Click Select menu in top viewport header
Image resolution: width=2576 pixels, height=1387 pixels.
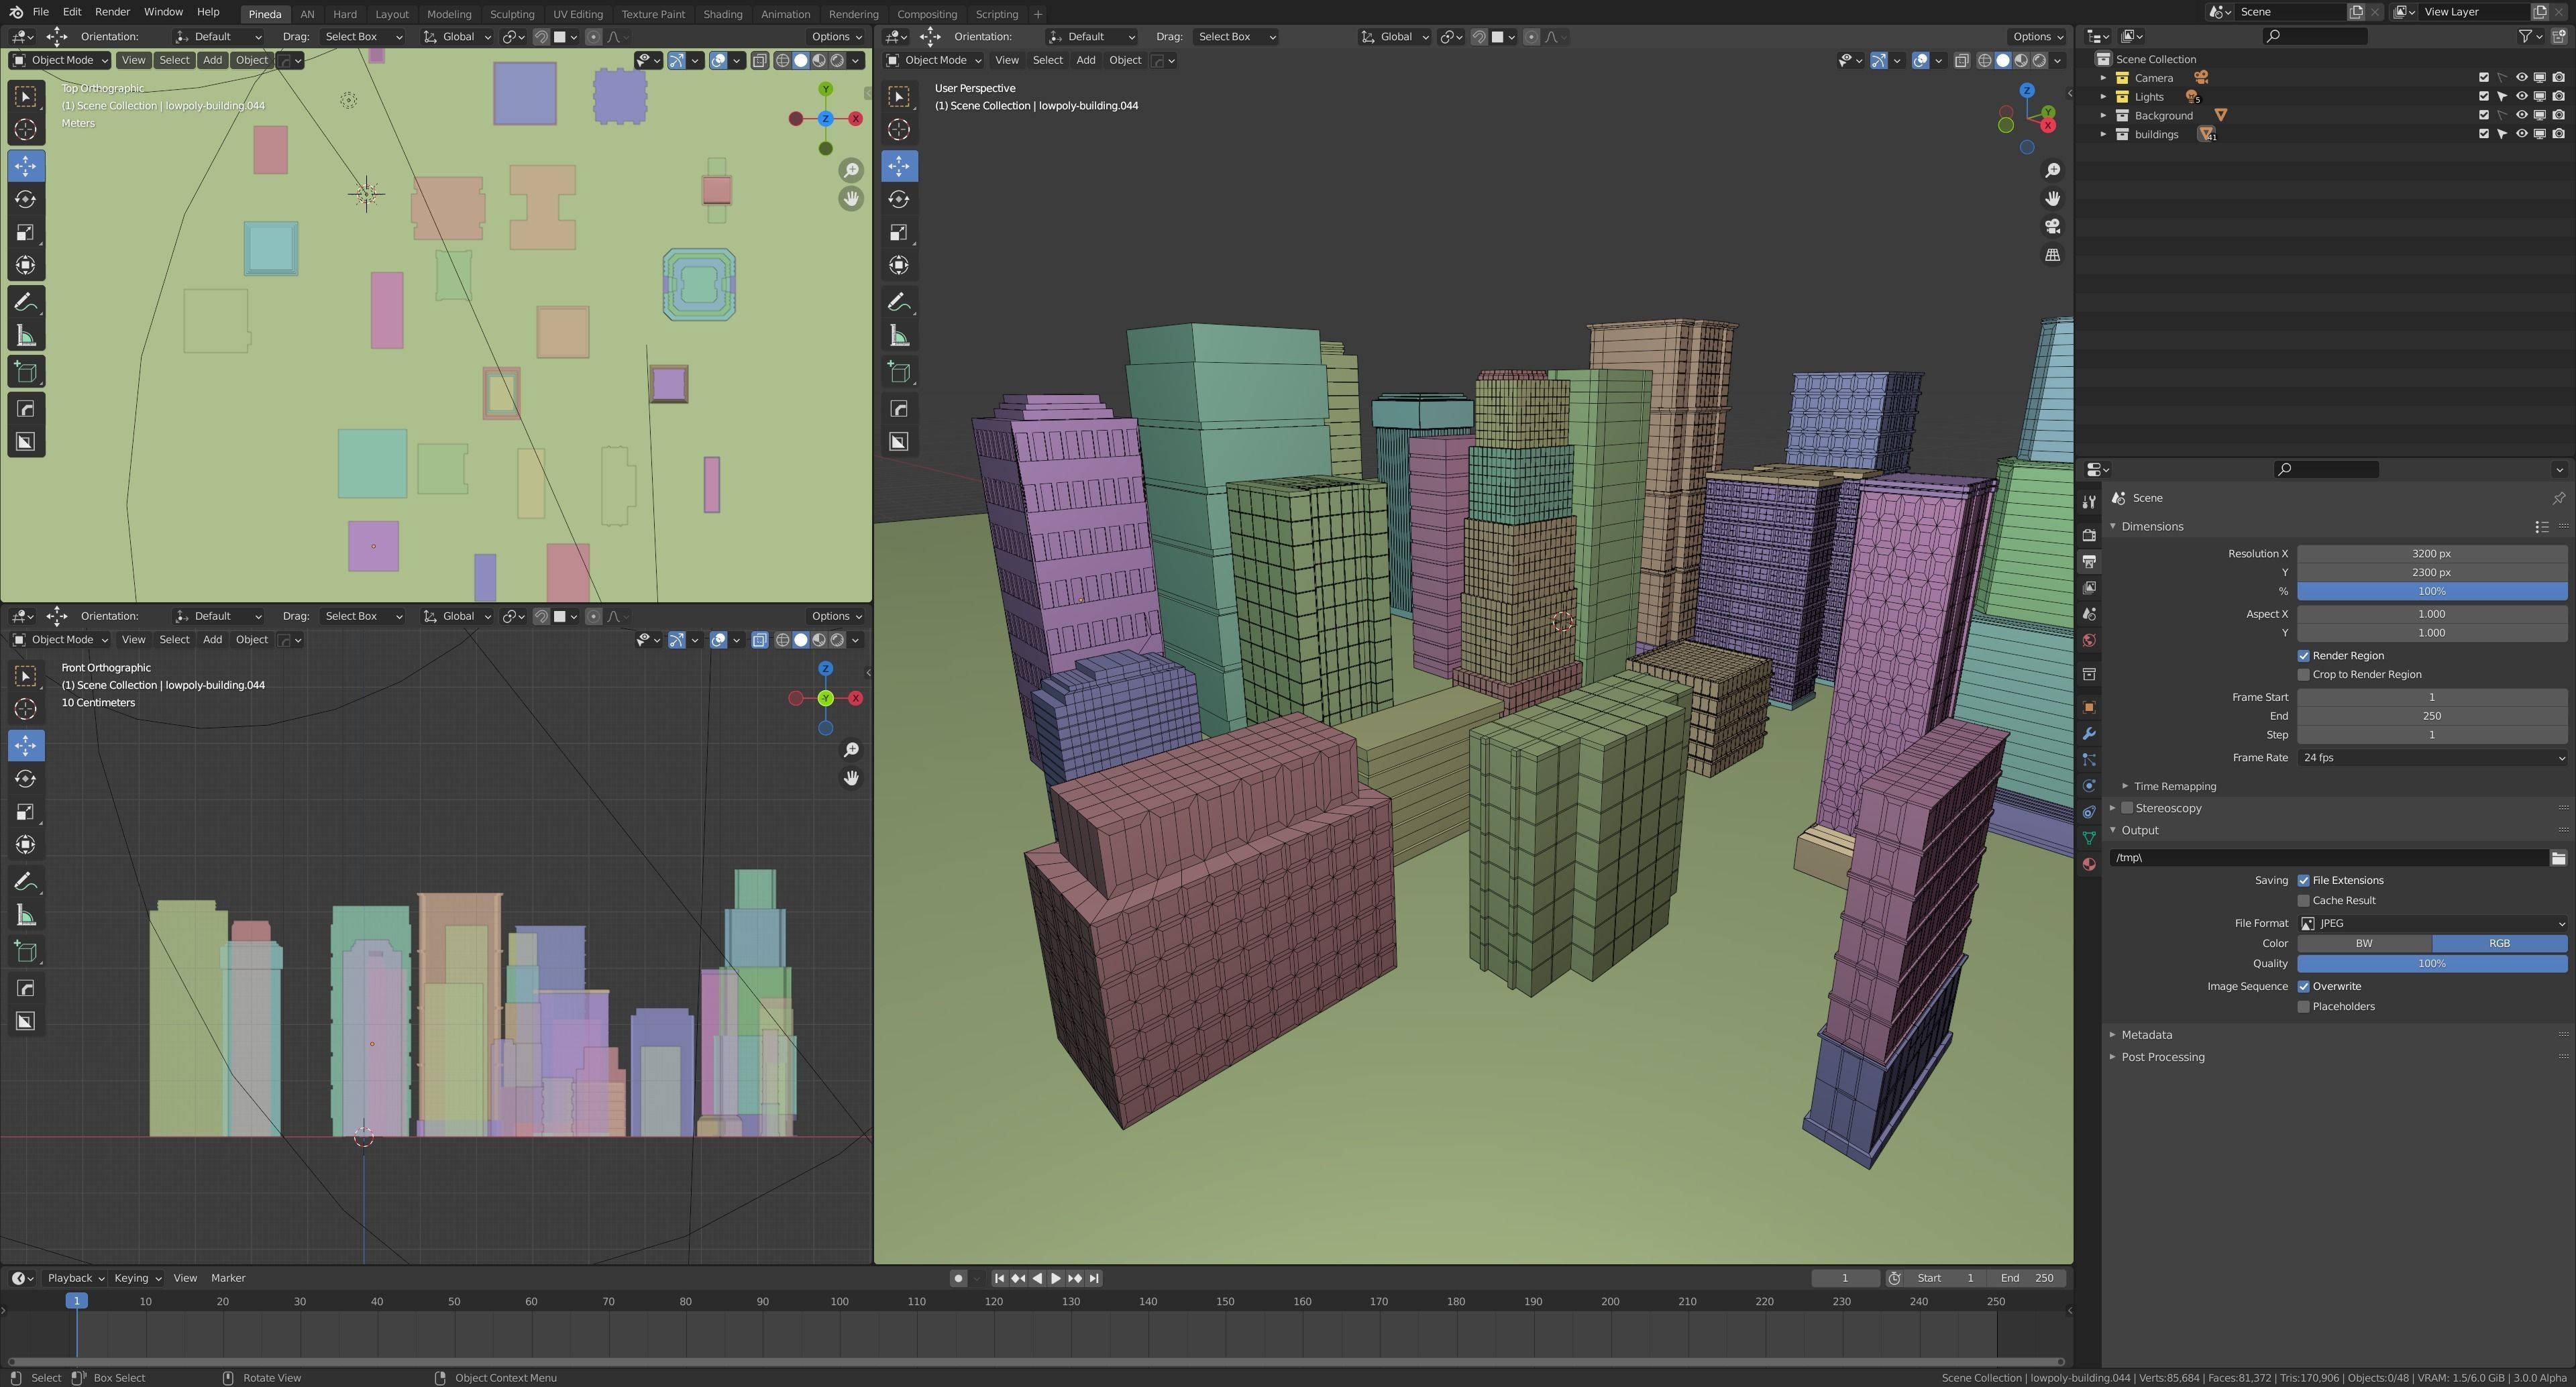174,60
